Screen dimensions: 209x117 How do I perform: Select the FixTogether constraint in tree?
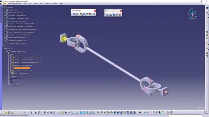coord(18,43)
